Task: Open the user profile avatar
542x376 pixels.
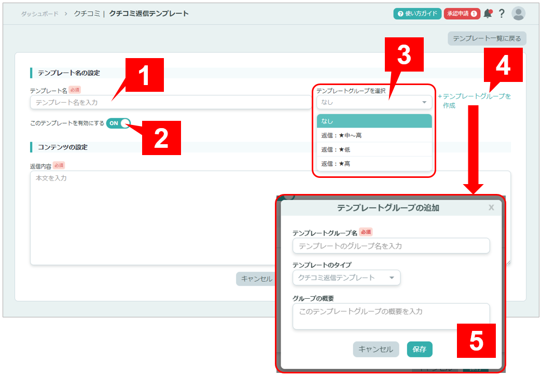Action: [518, 13]
